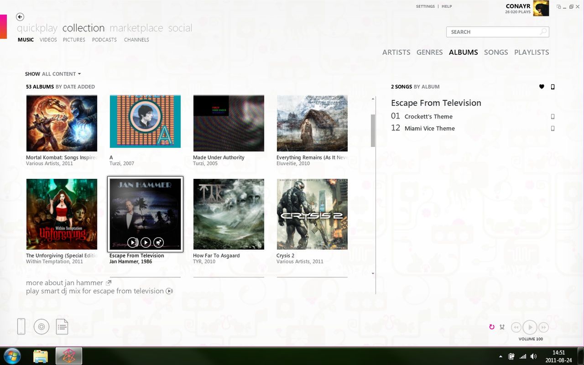Click device icon beside Crockett's Theme
584x365 pixels.
coord(553,116)
